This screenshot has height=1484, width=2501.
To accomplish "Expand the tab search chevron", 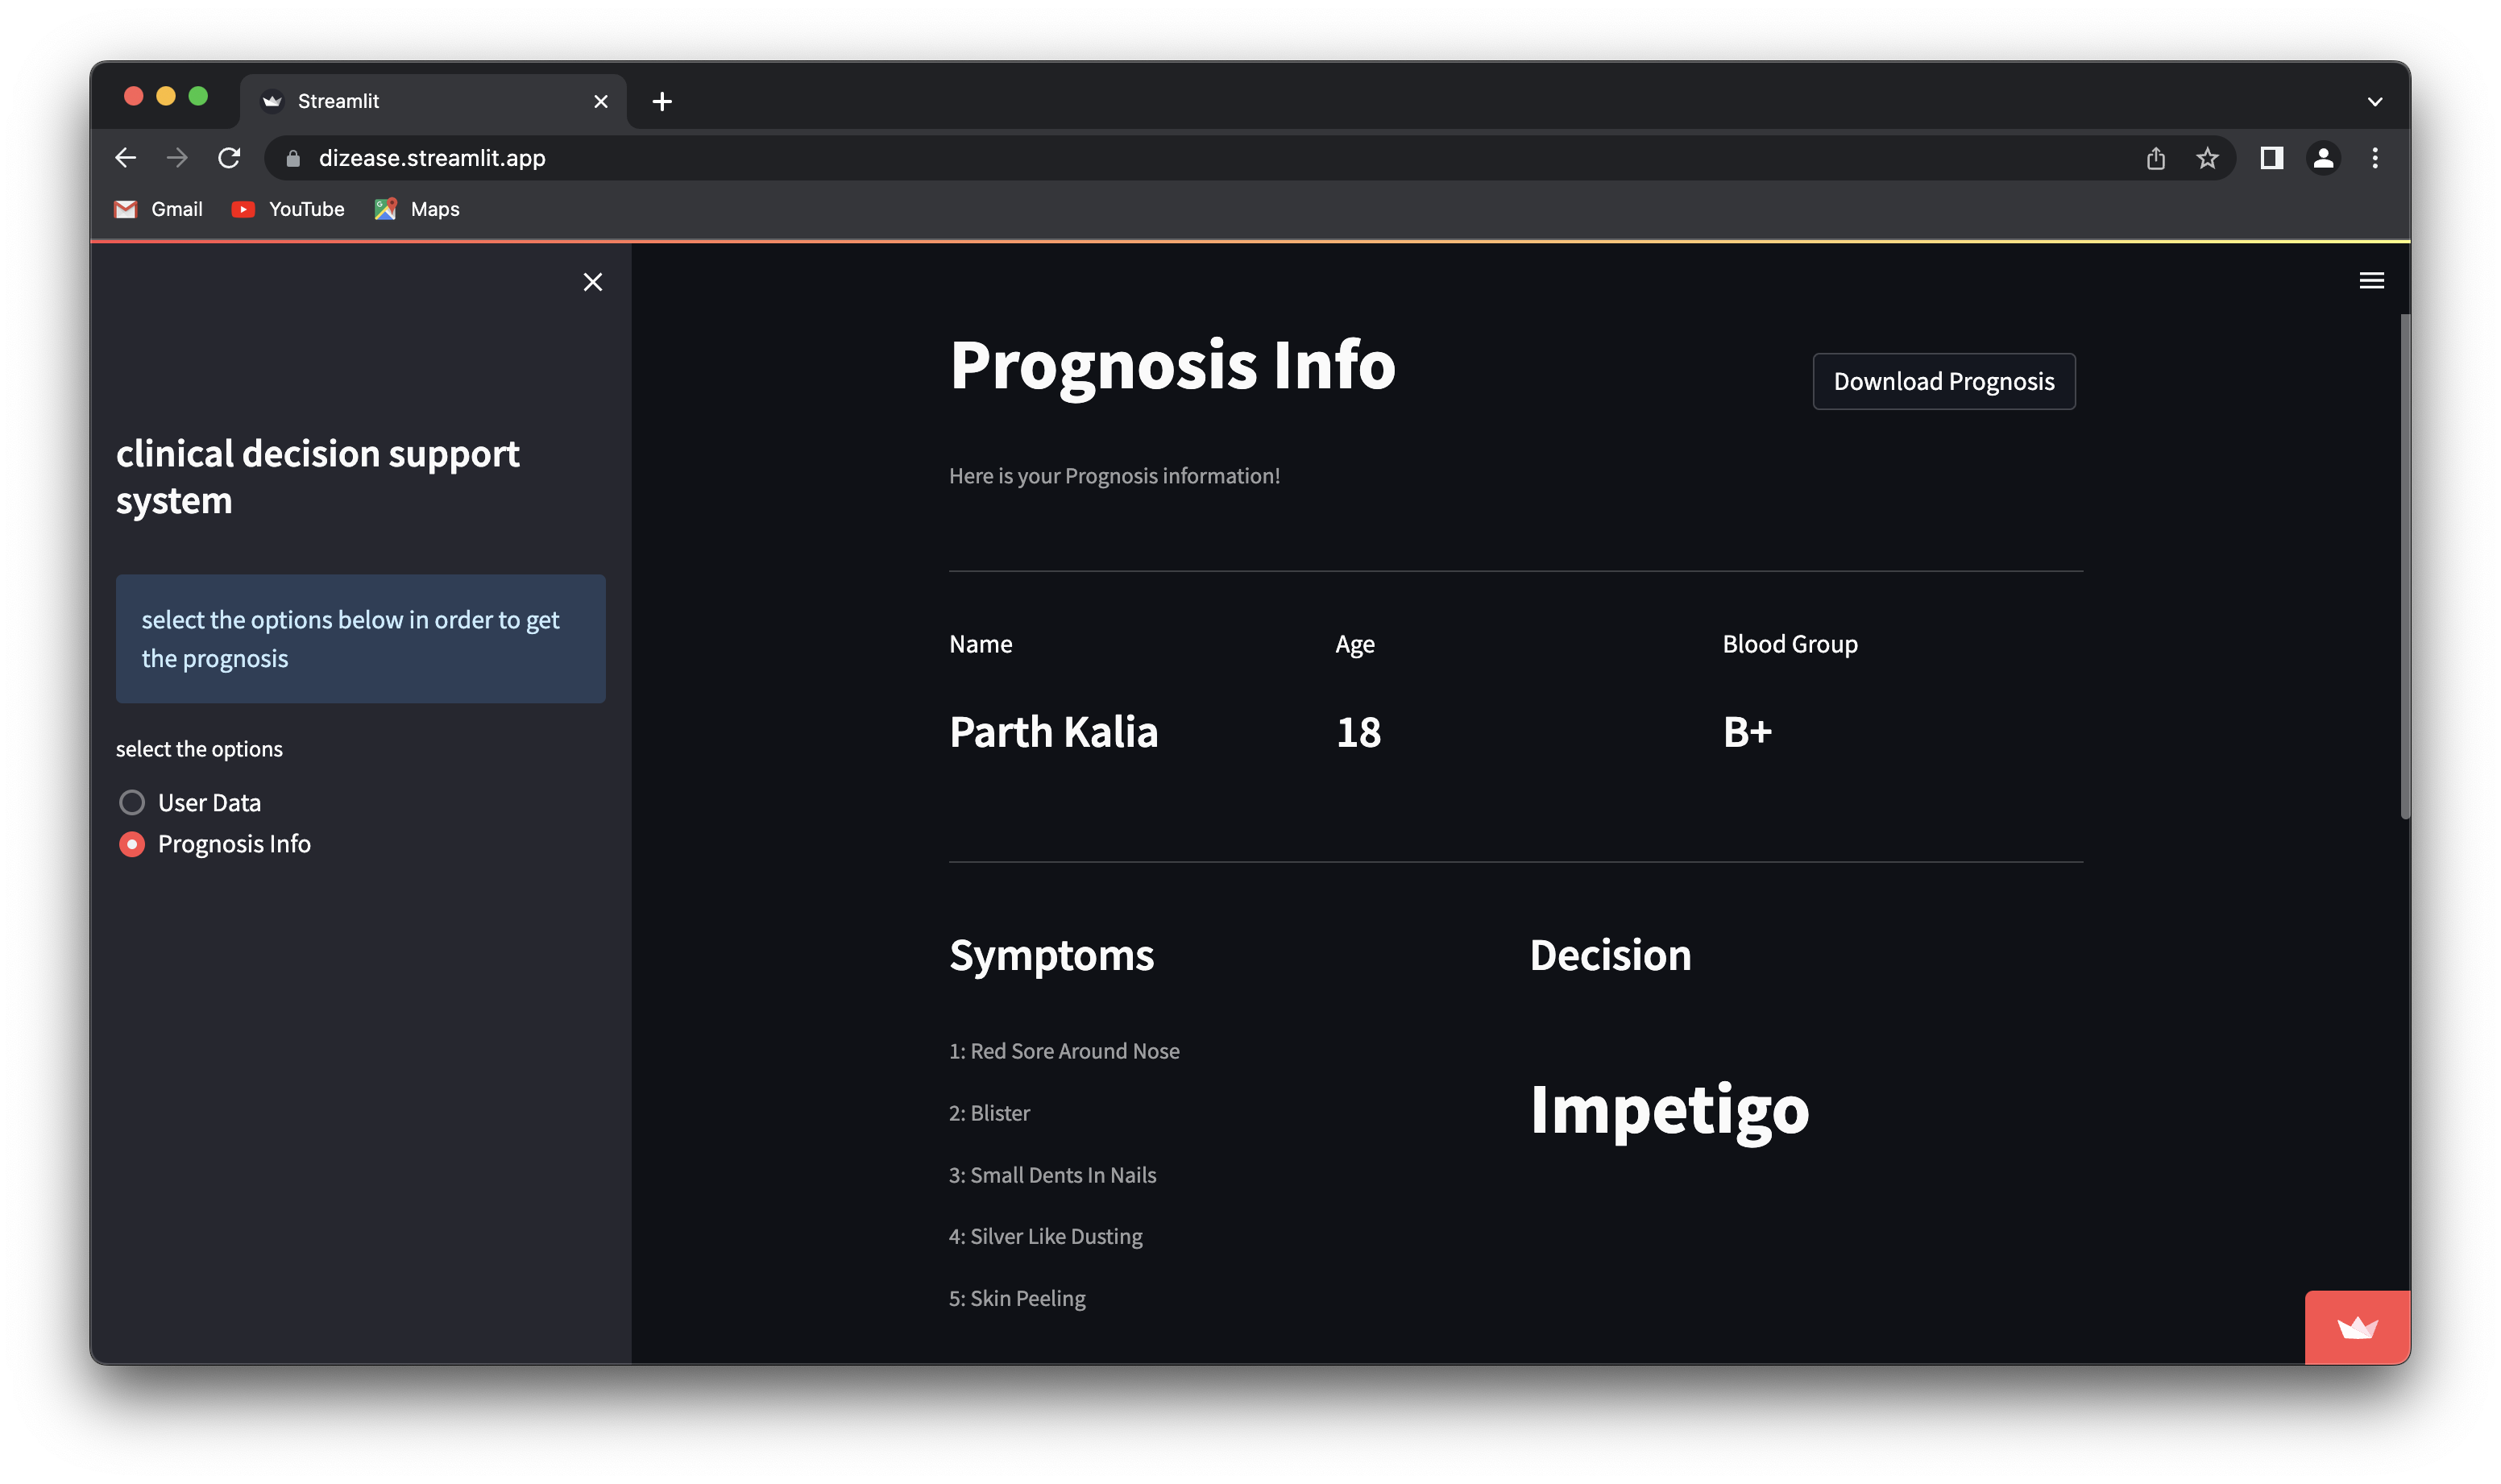I will click(2377, 100).
